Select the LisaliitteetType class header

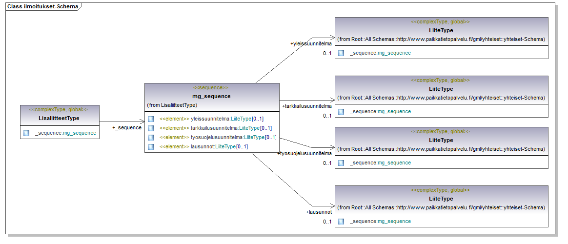point(59,118)
